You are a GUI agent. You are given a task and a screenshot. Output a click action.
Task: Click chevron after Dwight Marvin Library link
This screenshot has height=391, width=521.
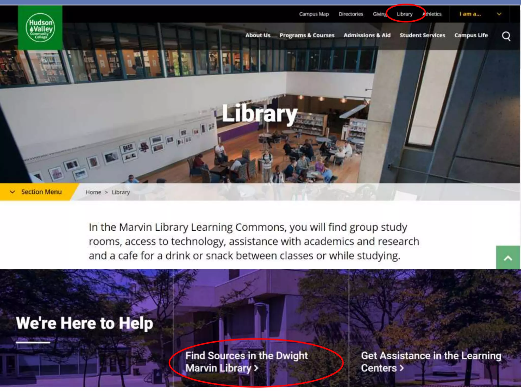pyautogui.click(x=256, y=368)
